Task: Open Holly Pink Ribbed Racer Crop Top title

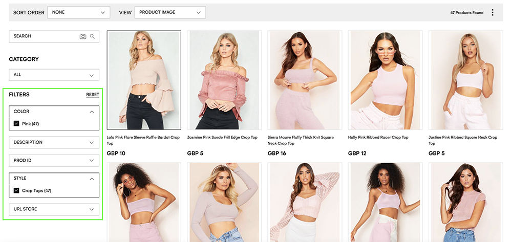Action: click(x=378, y=137)
